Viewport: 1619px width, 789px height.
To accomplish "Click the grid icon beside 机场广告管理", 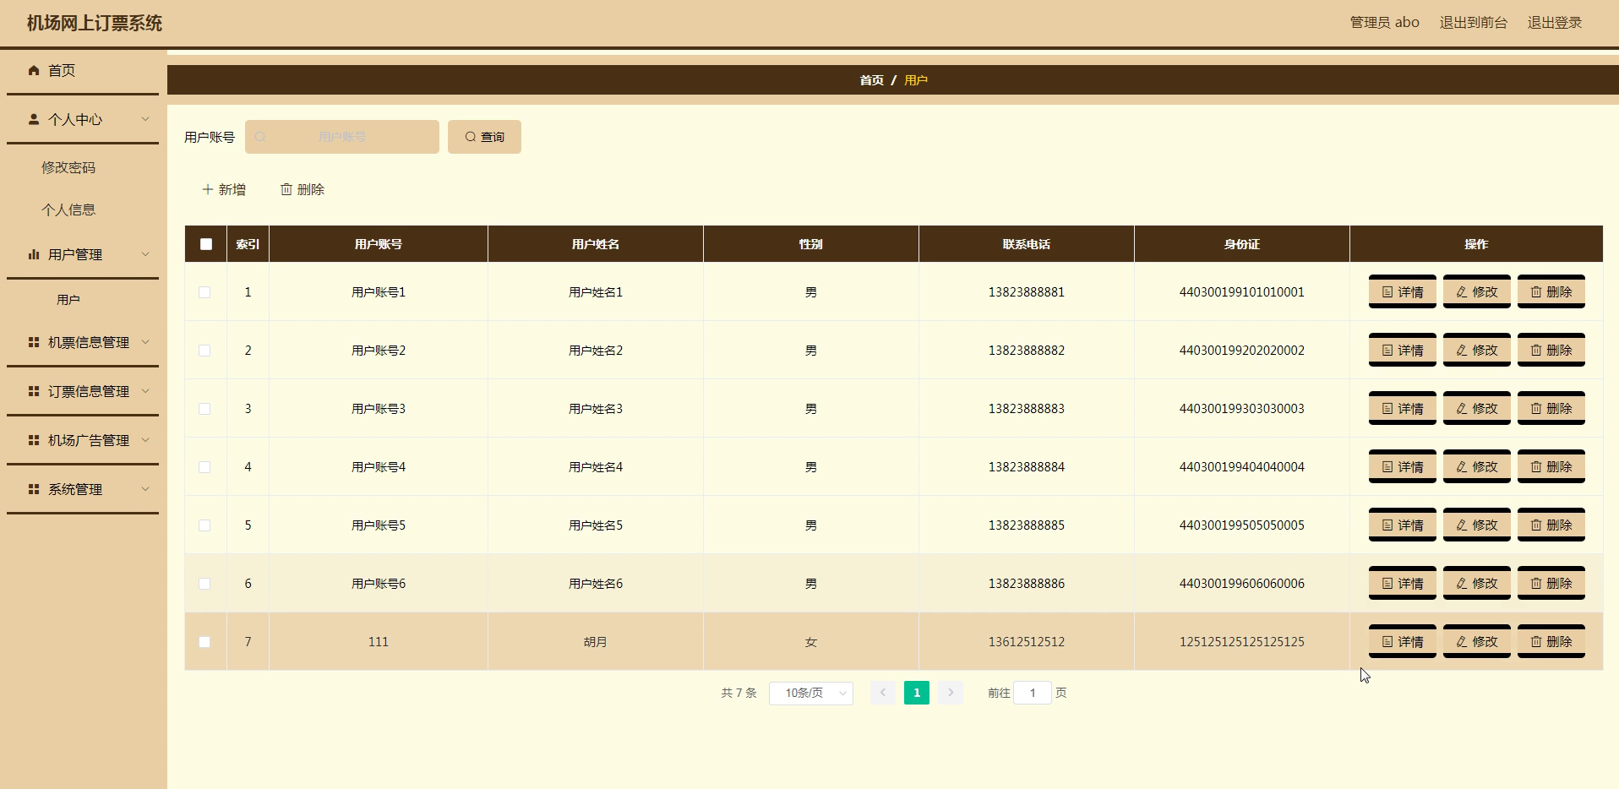I will coord(34,440).
